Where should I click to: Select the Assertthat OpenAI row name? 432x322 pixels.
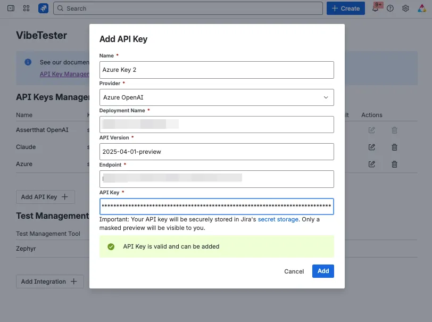(42, 130)
